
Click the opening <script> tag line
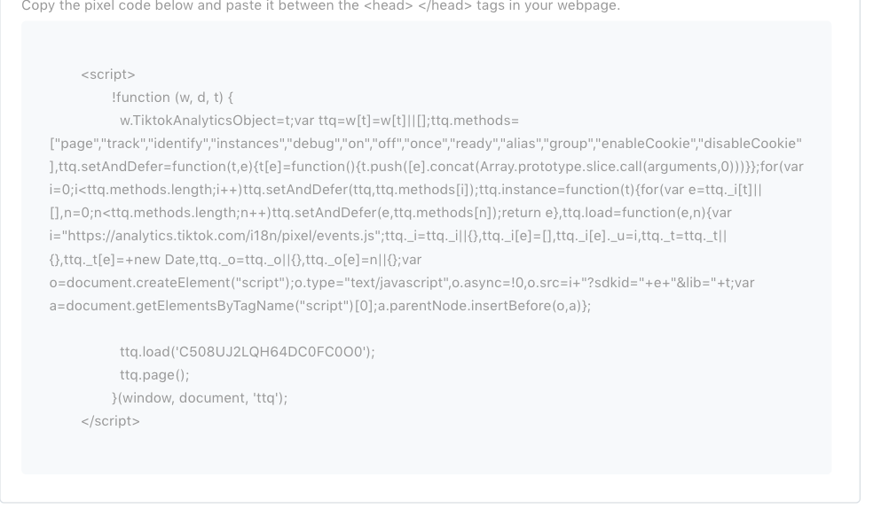[108, 74]
